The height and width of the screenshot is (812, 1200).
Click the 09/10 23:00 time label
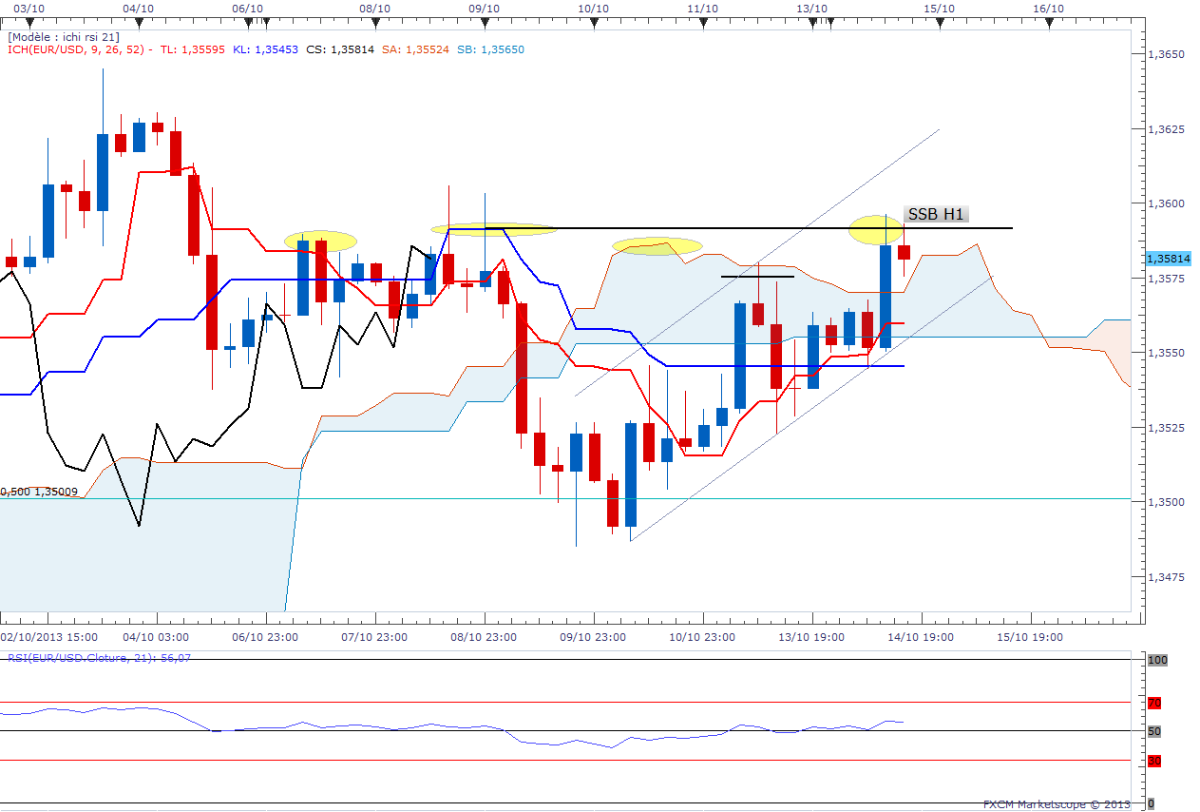(592, 637)
